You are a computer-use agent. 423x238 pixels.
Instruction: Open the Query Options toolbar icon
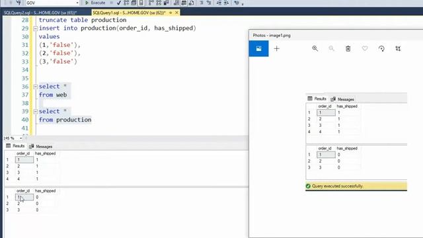pos(134,3)
